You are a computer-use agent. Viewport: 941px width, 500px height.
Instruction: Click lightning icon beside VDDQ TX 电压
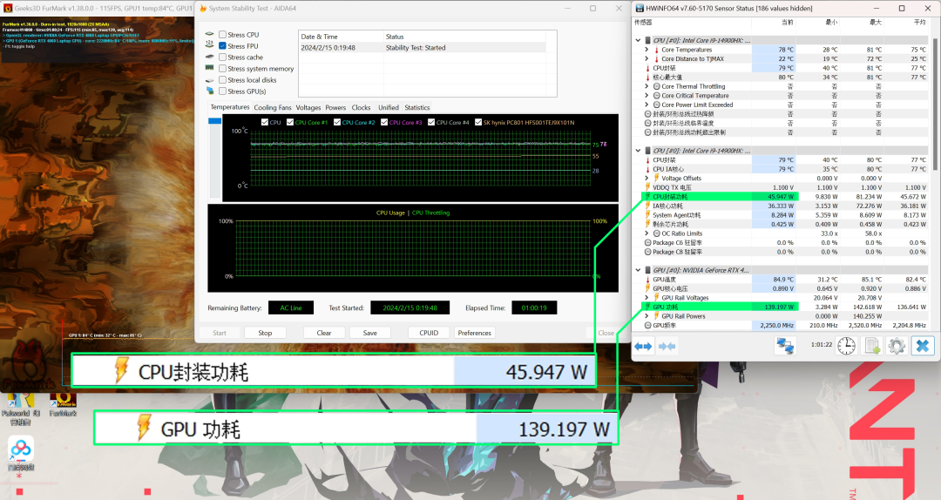pyautogui.click(x=647, y=187)
